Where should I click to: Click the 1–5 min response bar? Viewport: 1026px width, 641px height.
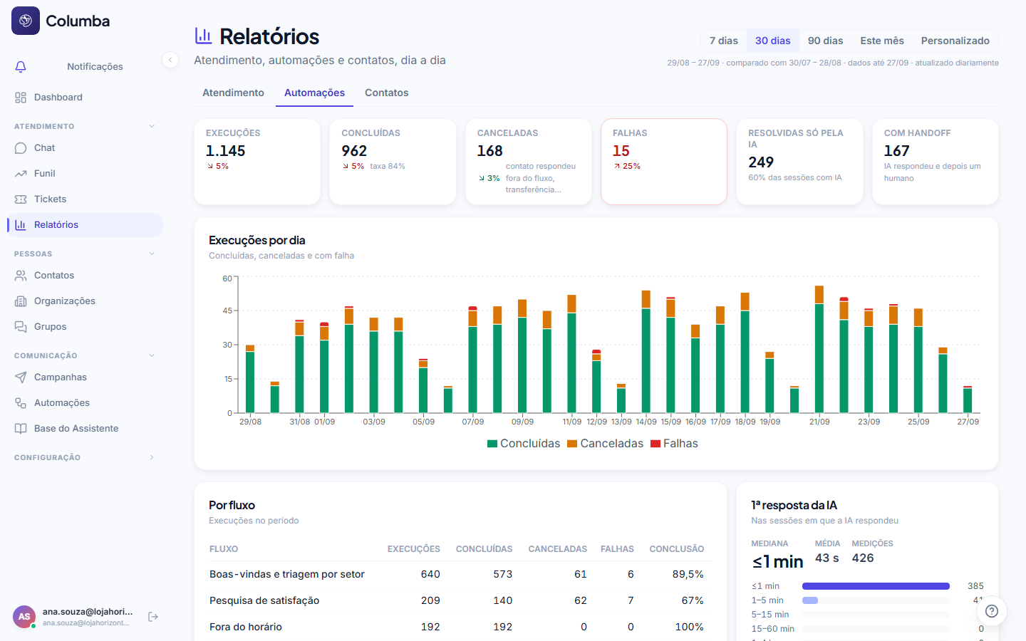[810, 600]
